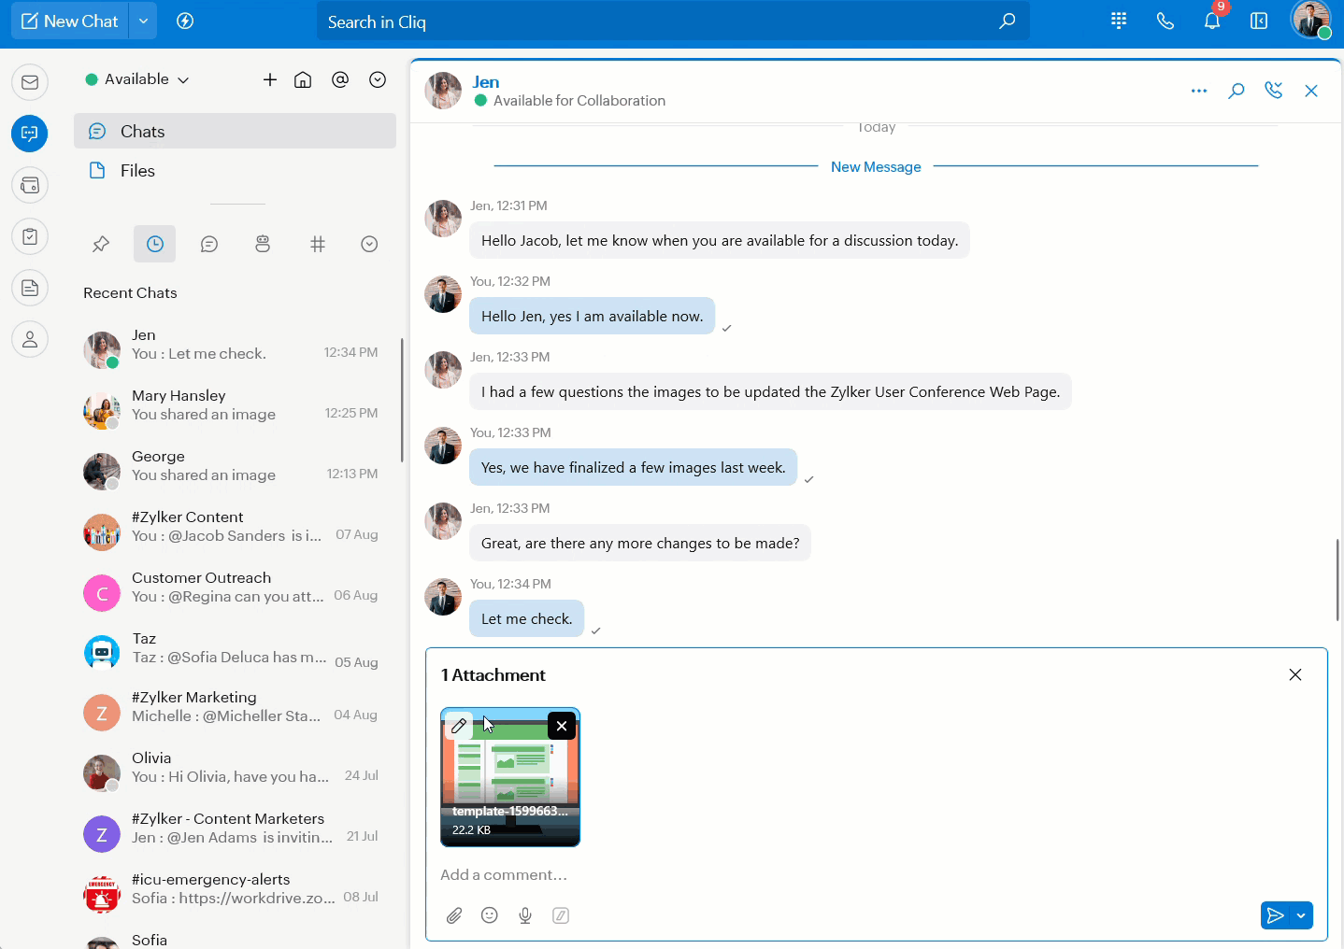Viewport: 1344px width, 949px height.
Task: Search within Jen's conversation
Action: (x=1236, y=91)
